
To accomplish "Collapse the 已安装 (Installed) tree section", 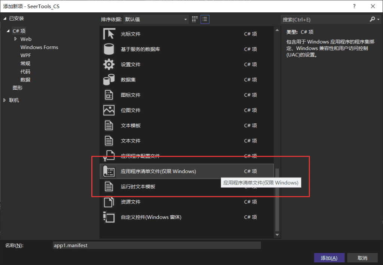I will 5,18.
